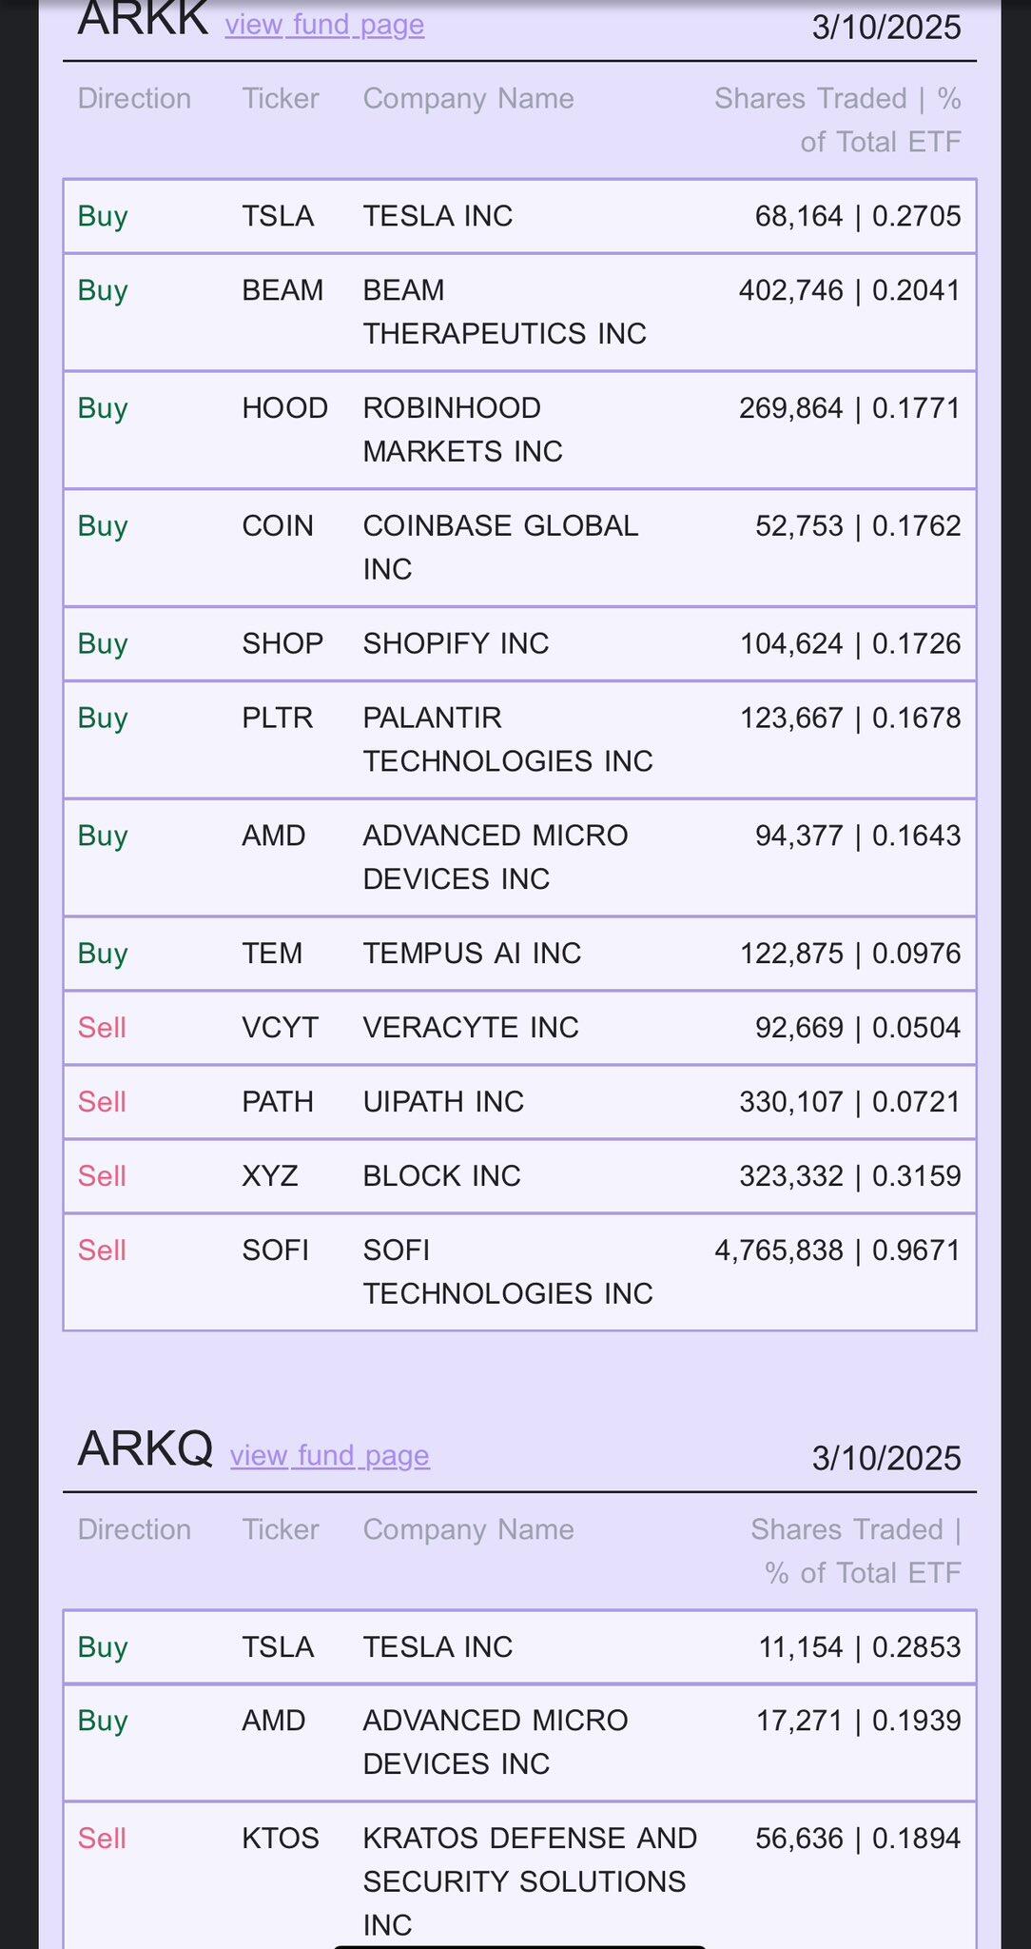Click the ARKQ Company Name column header
This screenshot has width=1031, height=1949.
click(x=468, y=1529)
